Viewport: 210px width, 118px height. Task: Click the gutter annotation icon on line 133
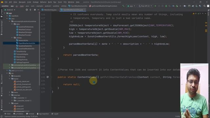[x=48, y=77]
